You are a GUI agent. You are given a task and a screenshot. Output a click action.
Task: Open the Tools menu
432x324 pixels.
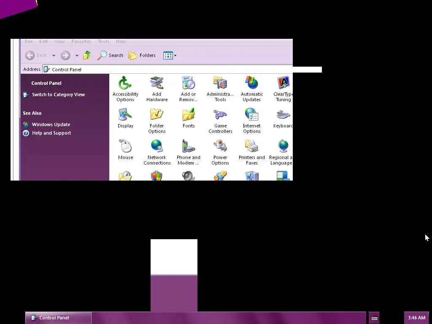tap(103, 41)
